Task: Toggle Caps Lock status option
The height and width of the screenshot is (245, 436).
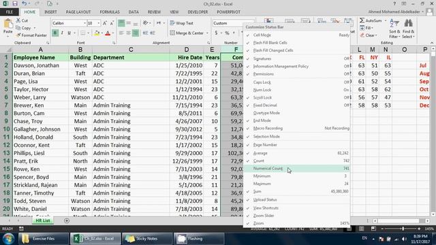Action: 296,82
